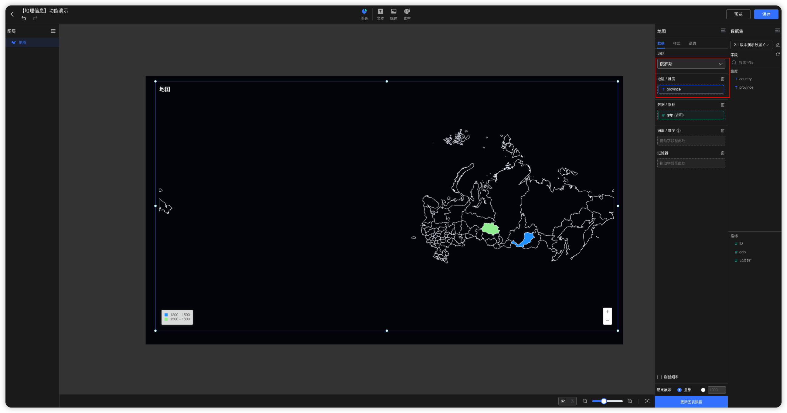Choose the 1000 limited results option
The height and width of the screenshot is (413, 787).
coord(703,390)
